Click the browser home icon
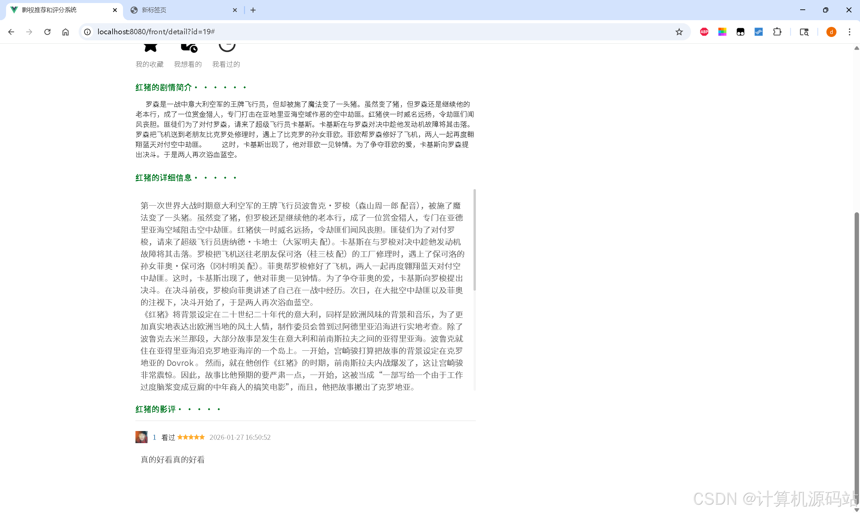This screenshot has height=513, width=860. (65, 32)
